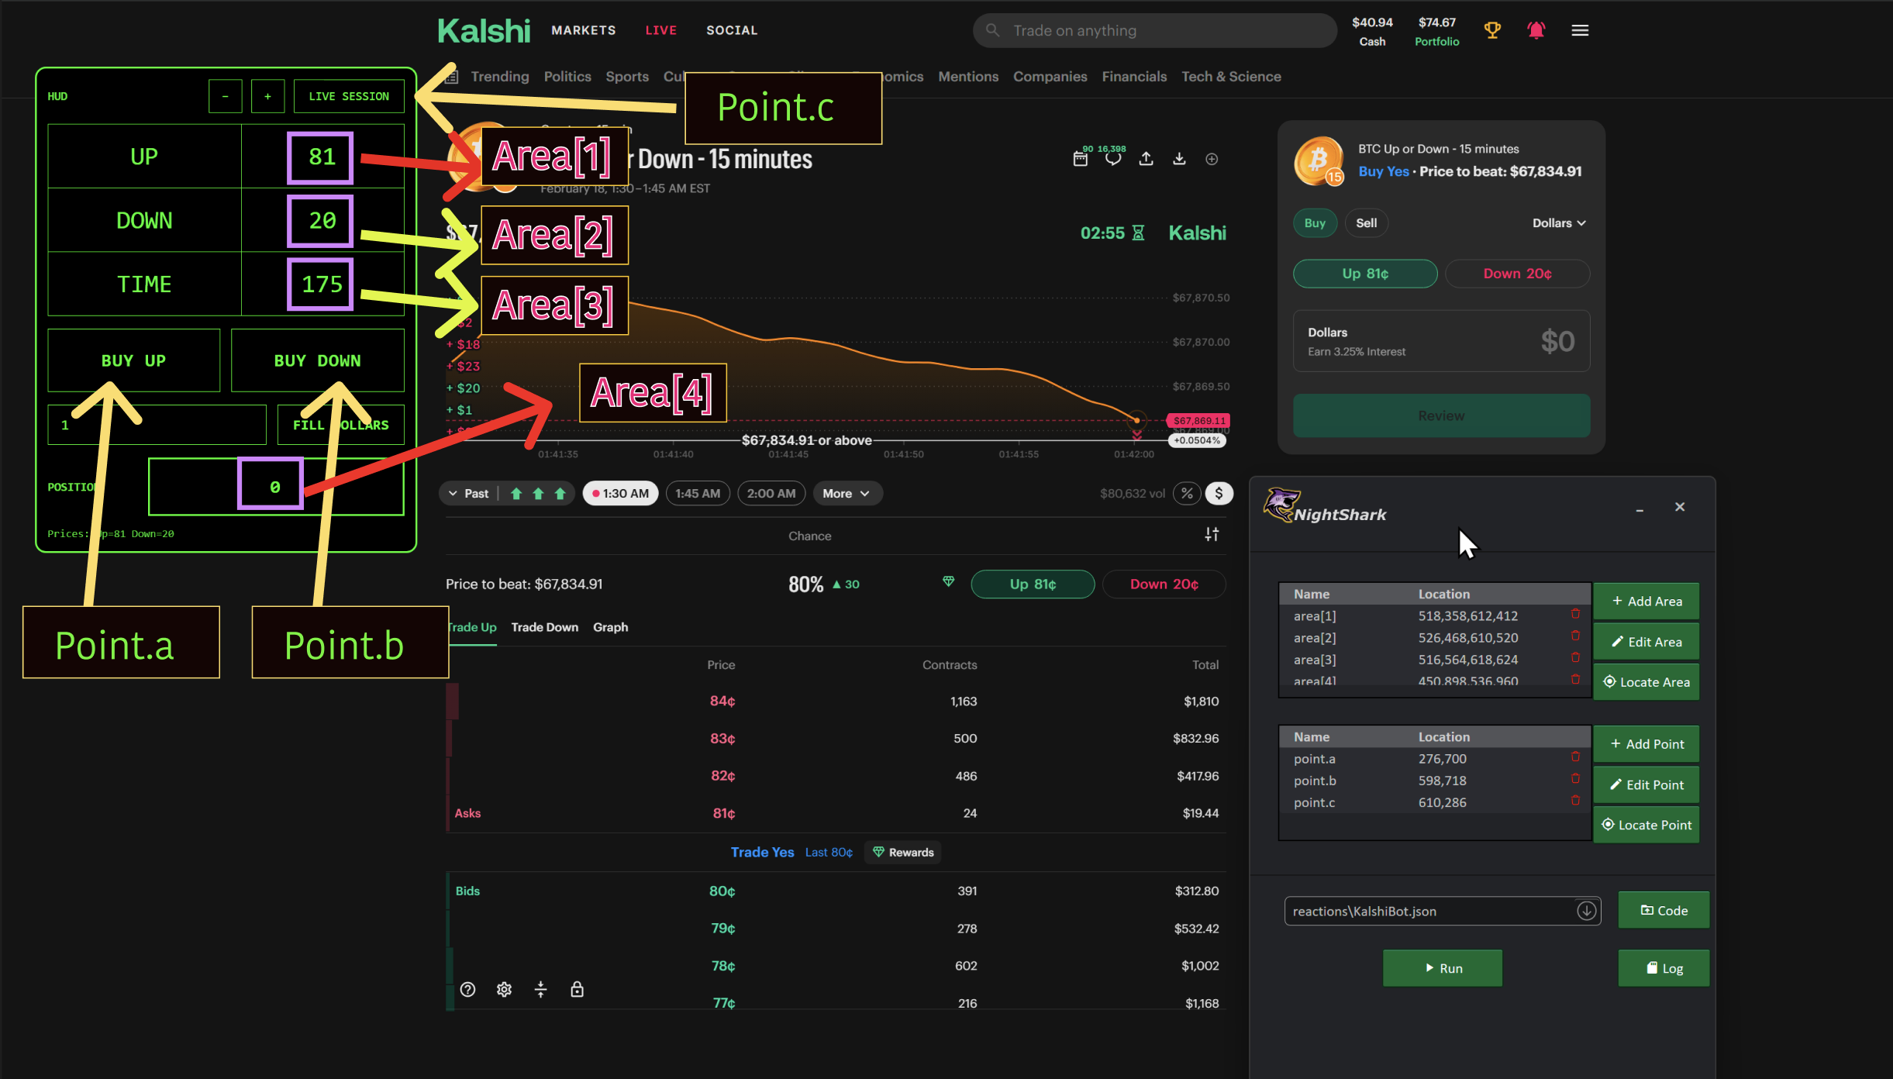
Task: Click the lock icon below the order book
Action: [578, 989]
